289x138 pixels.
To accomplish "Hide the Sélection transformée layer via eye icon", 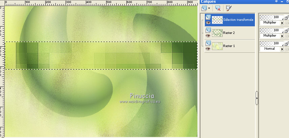I will 208,22.
